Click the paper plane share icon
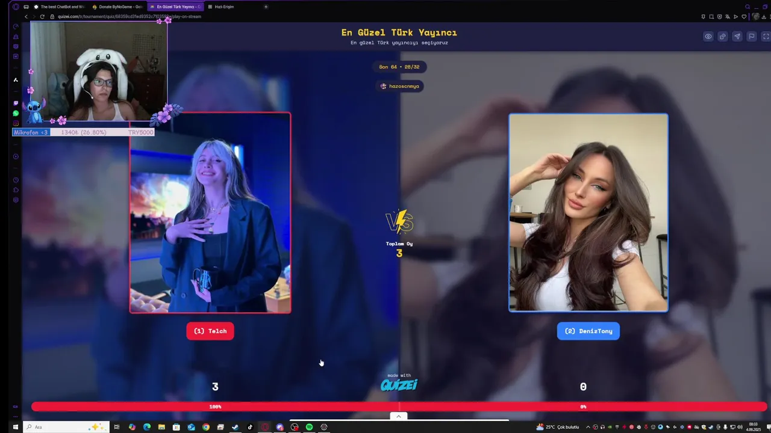This screenshot has height=433, width=771. (x=737, y=37)
